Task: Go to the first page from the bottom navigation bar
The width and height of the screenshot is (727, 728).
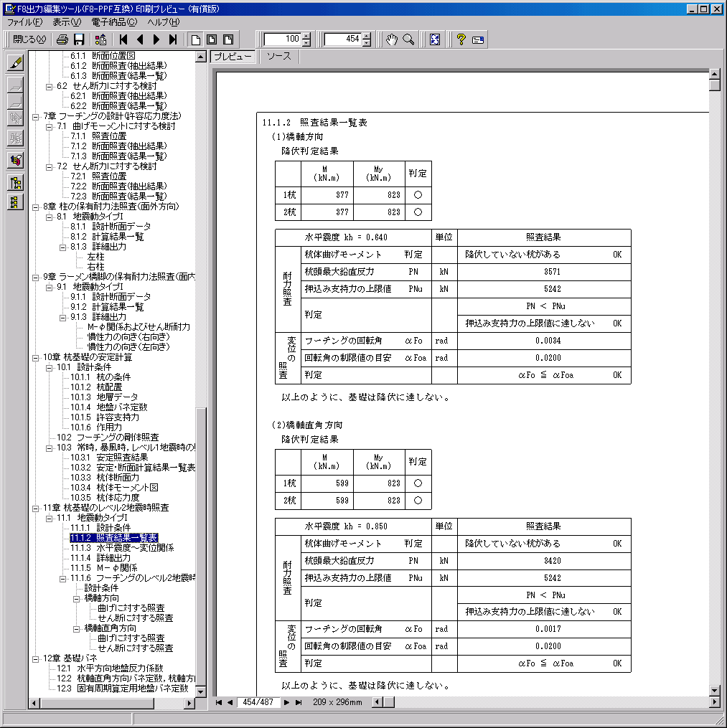Action: pyautogui.click(x=218, y=702)
